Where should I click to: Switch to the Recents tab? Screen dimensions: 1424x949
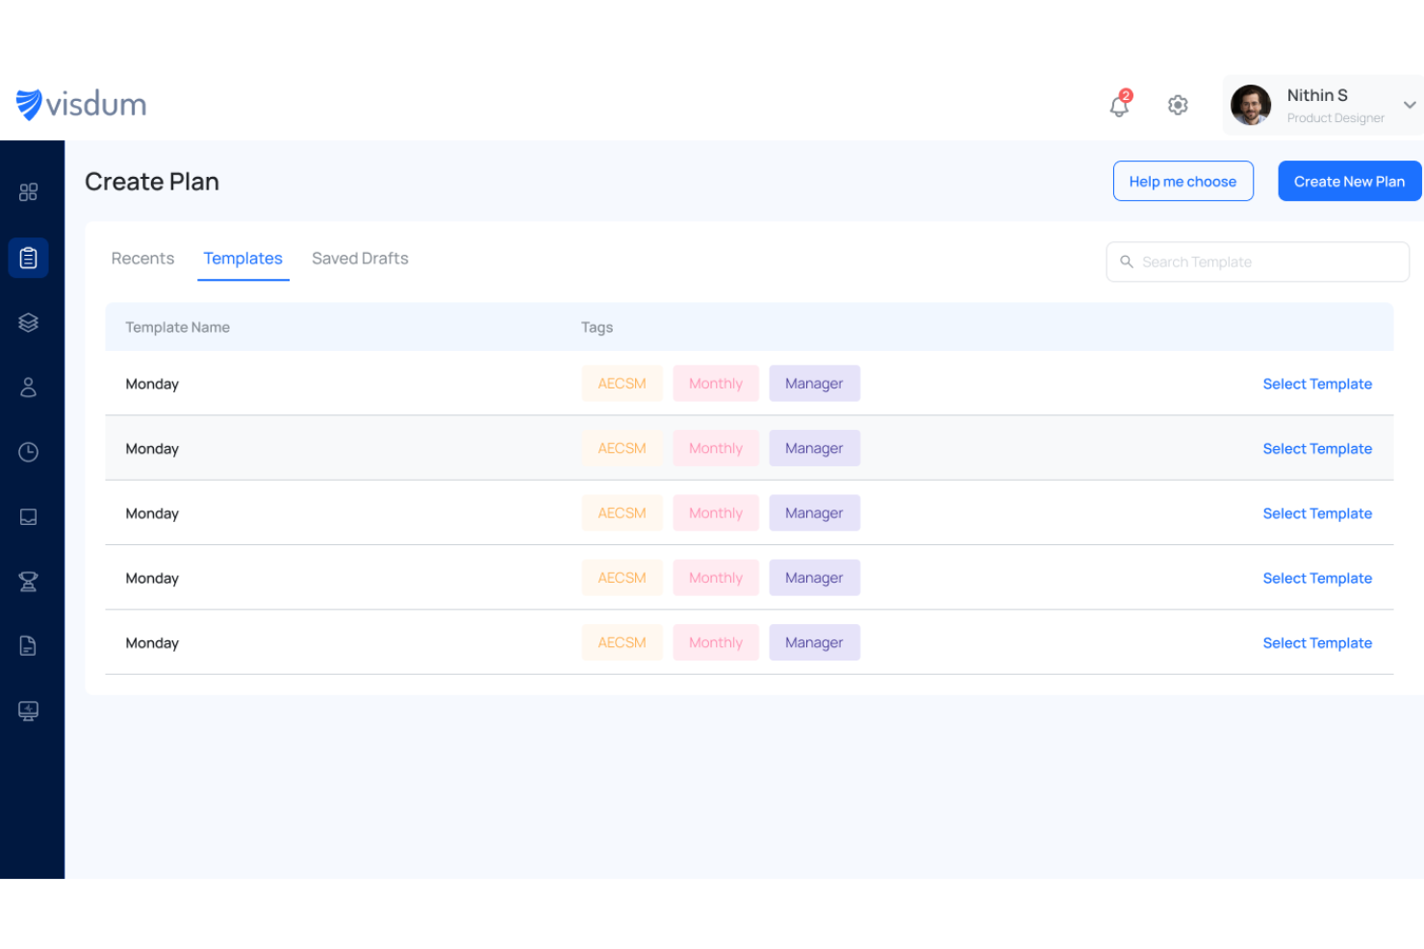pyautogui.click(x=142, y=258)
